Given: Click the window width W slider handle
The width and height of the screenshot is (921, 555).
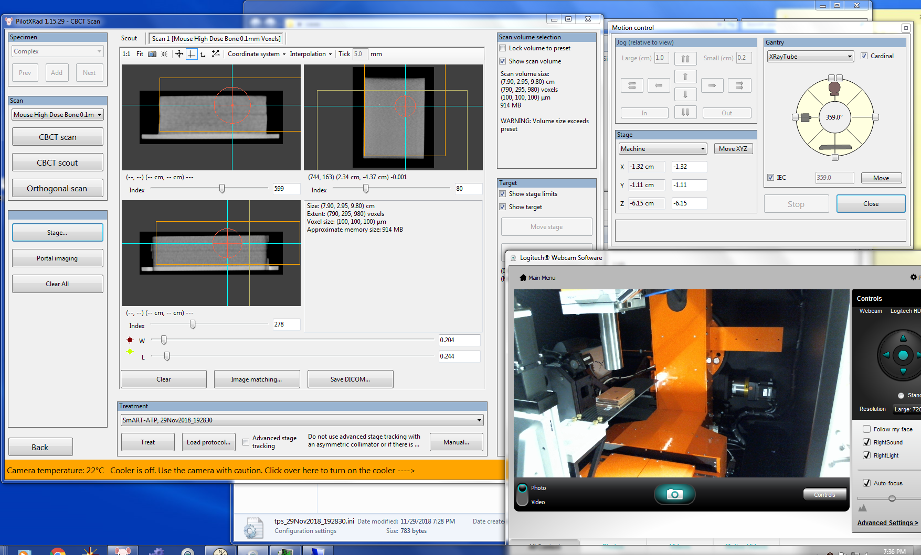Looking at the screenshot, I should coord(164,340).
